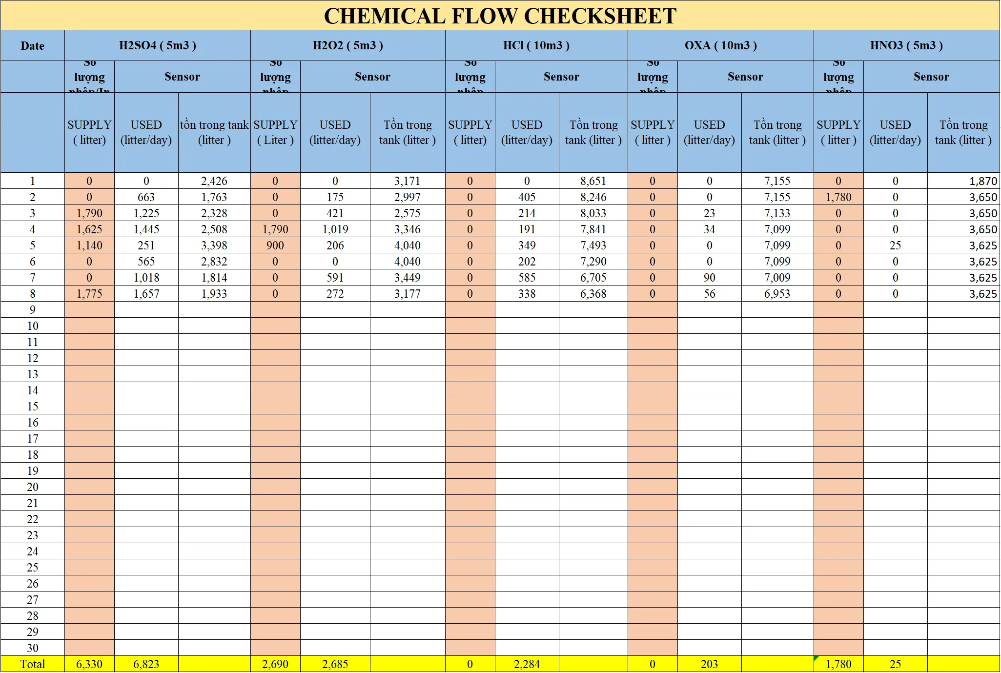Select the tank cell 3,398
The width and height of the screenshot is (1001, 673).
click(214, 245)
